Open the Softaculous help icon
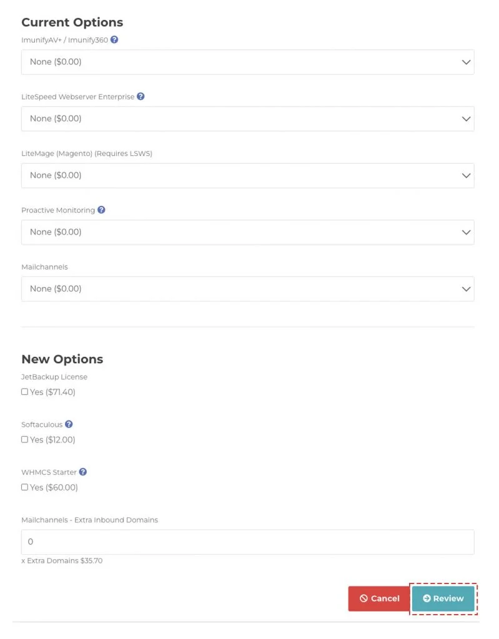This screenshot has height=639, width=499. click(x=68, y=424)
